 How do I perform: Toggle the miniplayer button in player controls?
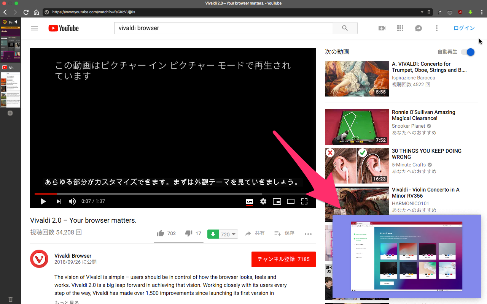tap(277, 201)
